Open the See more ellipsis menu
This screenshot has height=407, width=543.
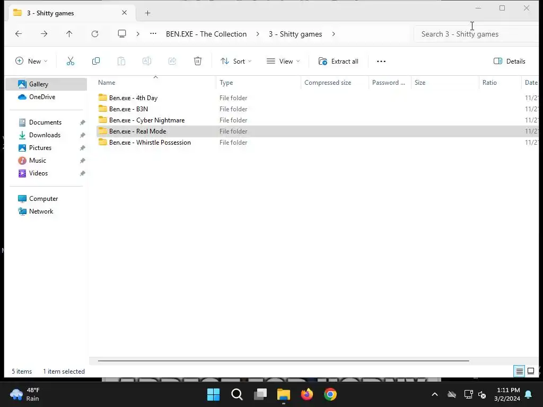[381, 61]
